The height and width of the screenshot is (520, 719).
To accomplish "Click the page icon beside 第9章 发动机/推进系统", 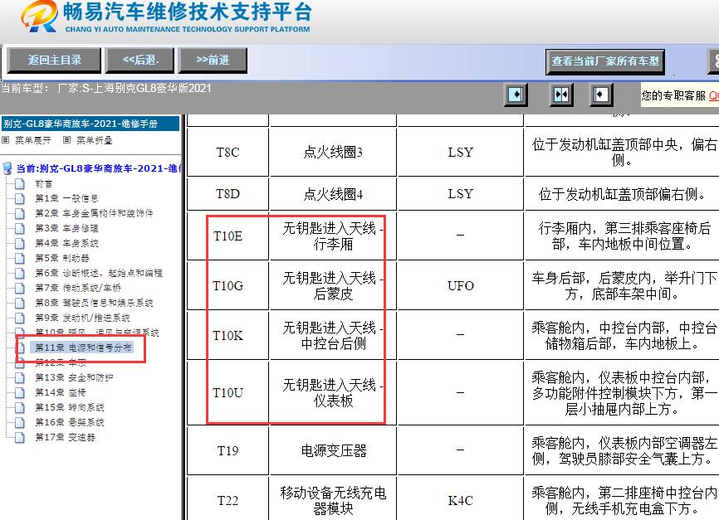I will (20, 318).
